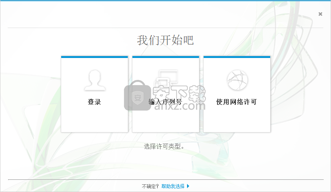Click the blue top bar of the 登录 card
The height and width of the screenshot is (192, 331).
[x=94, y=57]
